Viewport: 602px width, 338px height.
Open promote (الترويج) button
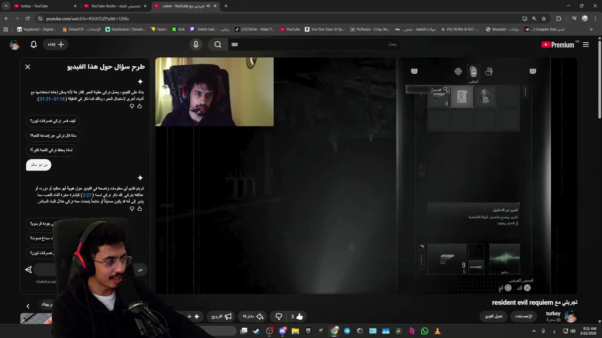tap(221, 316)
